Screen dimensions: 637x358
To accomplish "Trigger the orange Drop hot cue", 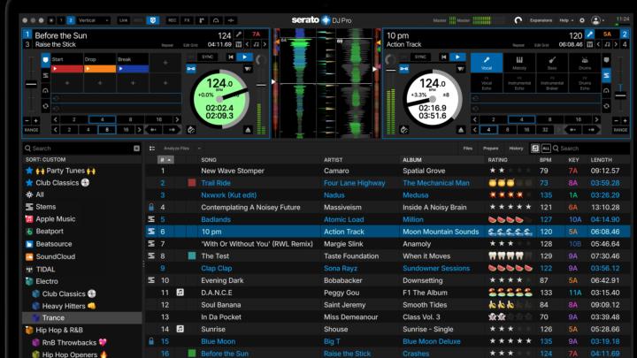I will pos(100,69).
